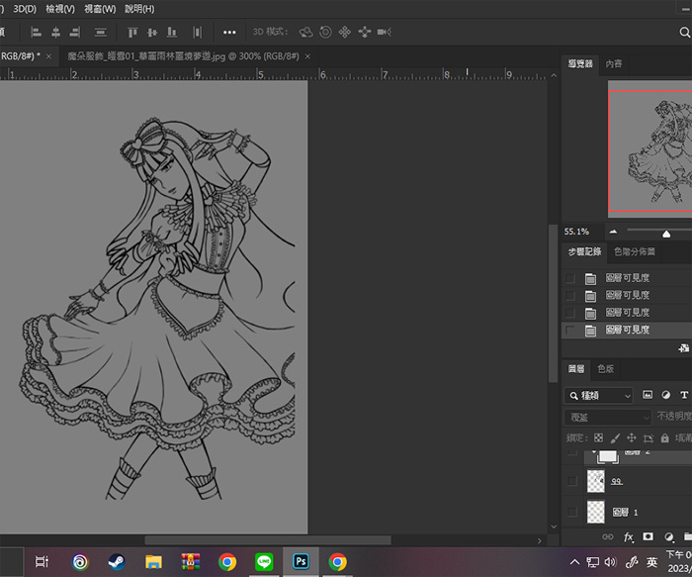Screen dimensions: 692x577
Task: Open Steam from the taskbar
Action: [117, 562]
